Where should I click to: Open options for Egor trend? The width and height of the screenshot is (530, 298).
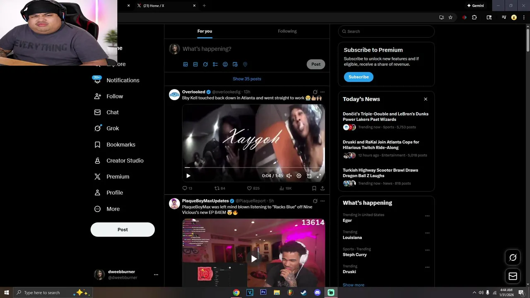[x=427, y=216]
